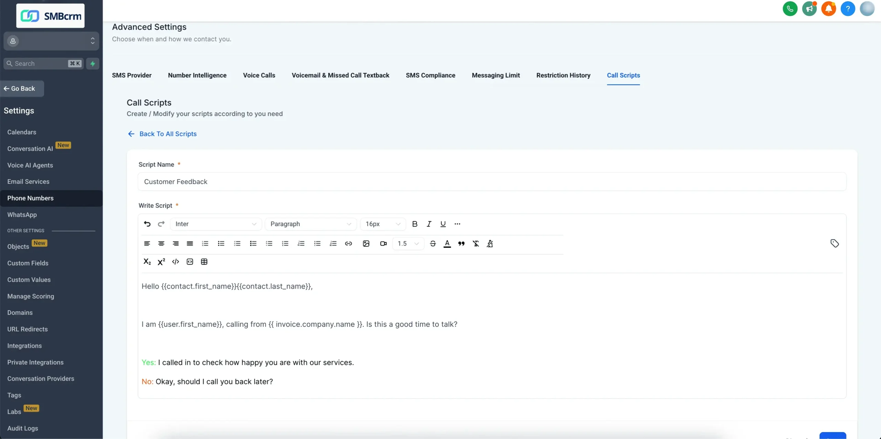Open Voice AI Agents settings
The image size is (881, 439).
30,165
